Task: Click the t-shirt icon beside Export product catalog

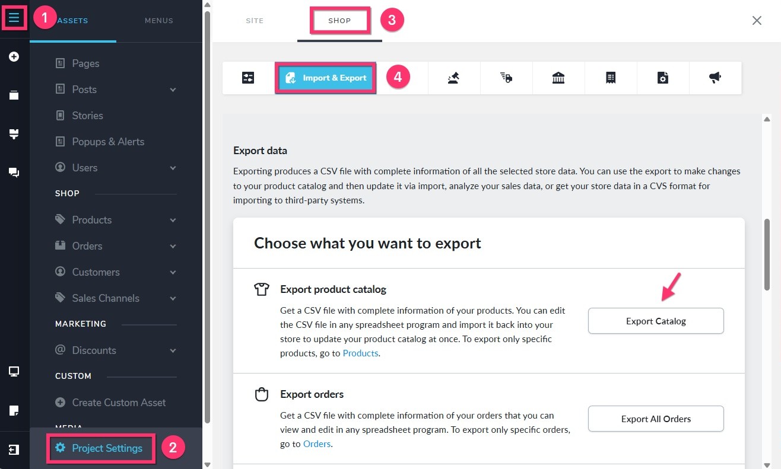Action: point(262,289)
